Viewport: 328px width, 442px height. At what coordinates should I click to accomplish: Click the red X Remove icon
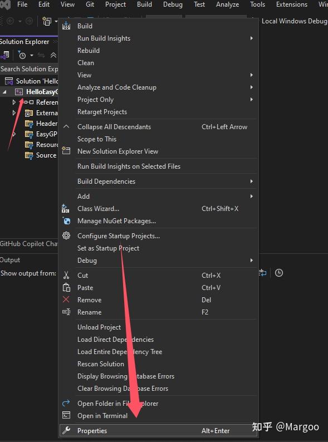(x=66, y=299)
